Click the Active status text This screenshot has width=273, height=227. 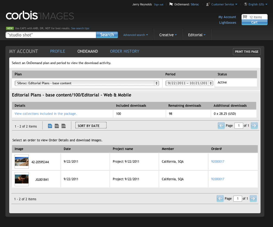222,82
